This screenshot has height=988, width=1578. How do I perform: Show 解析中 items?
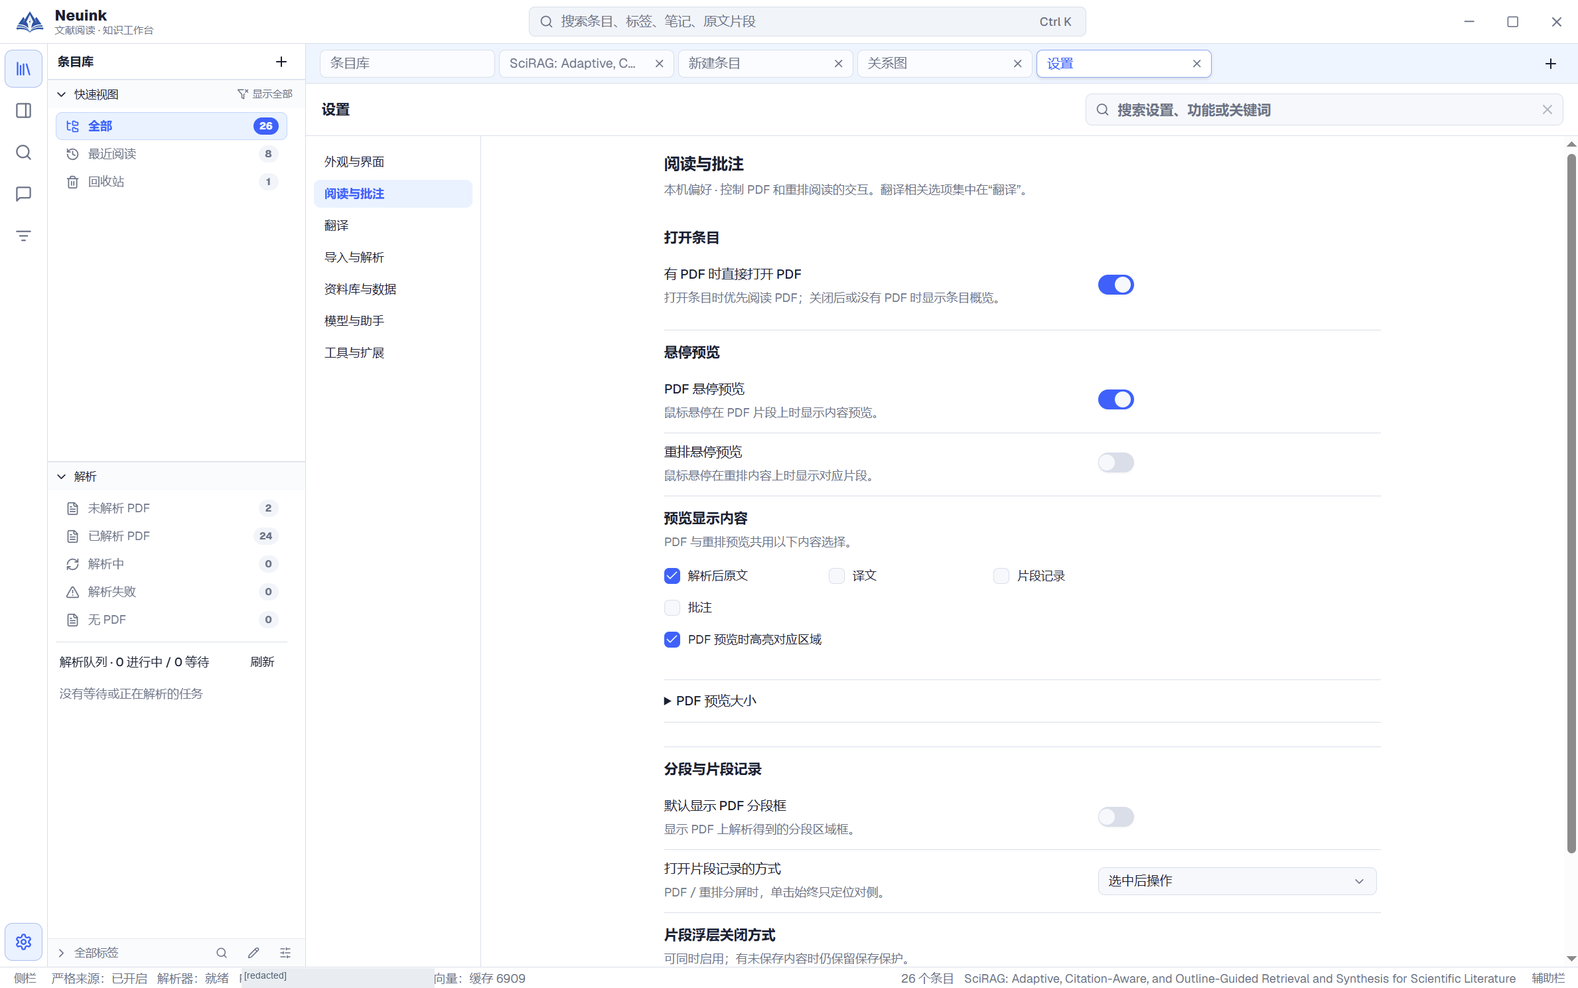(x=171, y=564)
